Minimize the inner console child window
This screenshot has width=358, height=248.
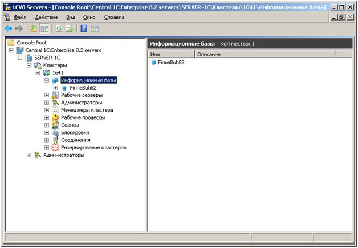point(334,17)
